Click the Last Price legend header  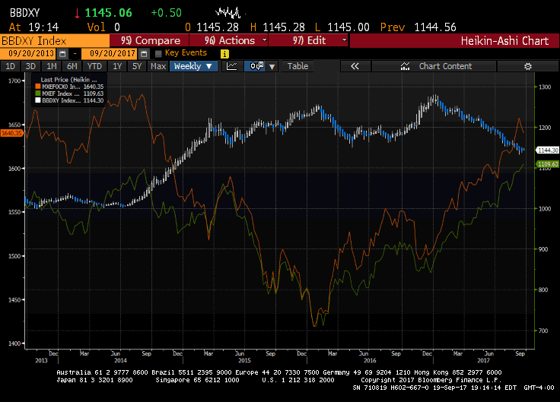pyautogui.click(x=68, y=80)
